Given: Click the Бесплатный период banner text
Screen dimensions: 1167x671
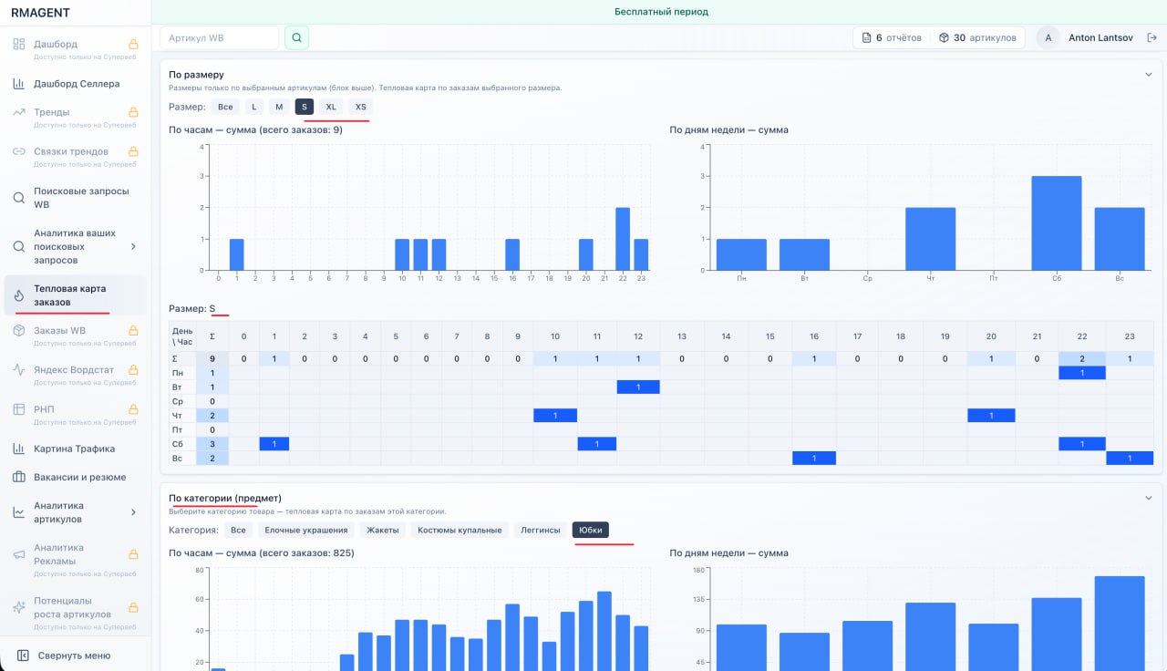Looking at the screenshot, I should (x=661, y=12).
